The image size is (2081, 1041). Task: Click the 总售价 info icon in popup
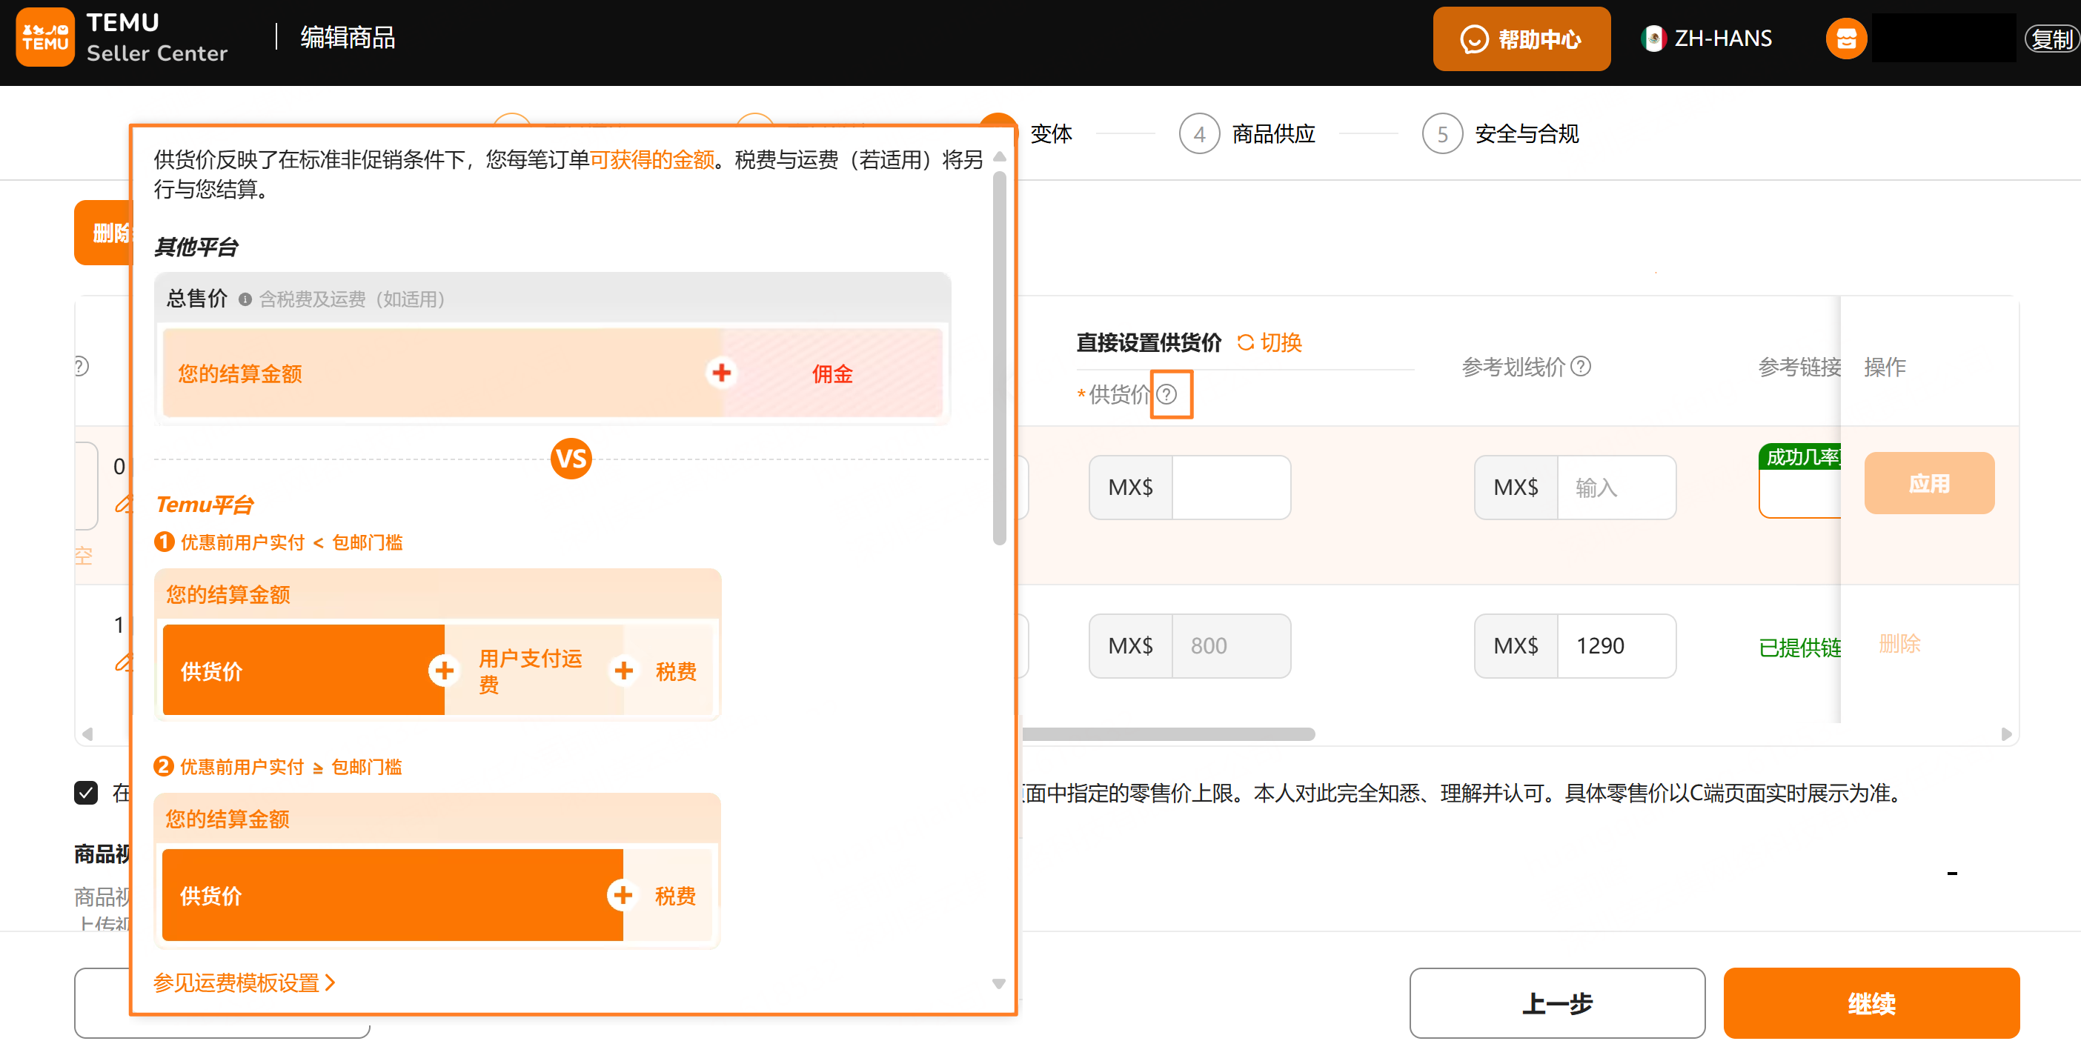pos(246,298)
